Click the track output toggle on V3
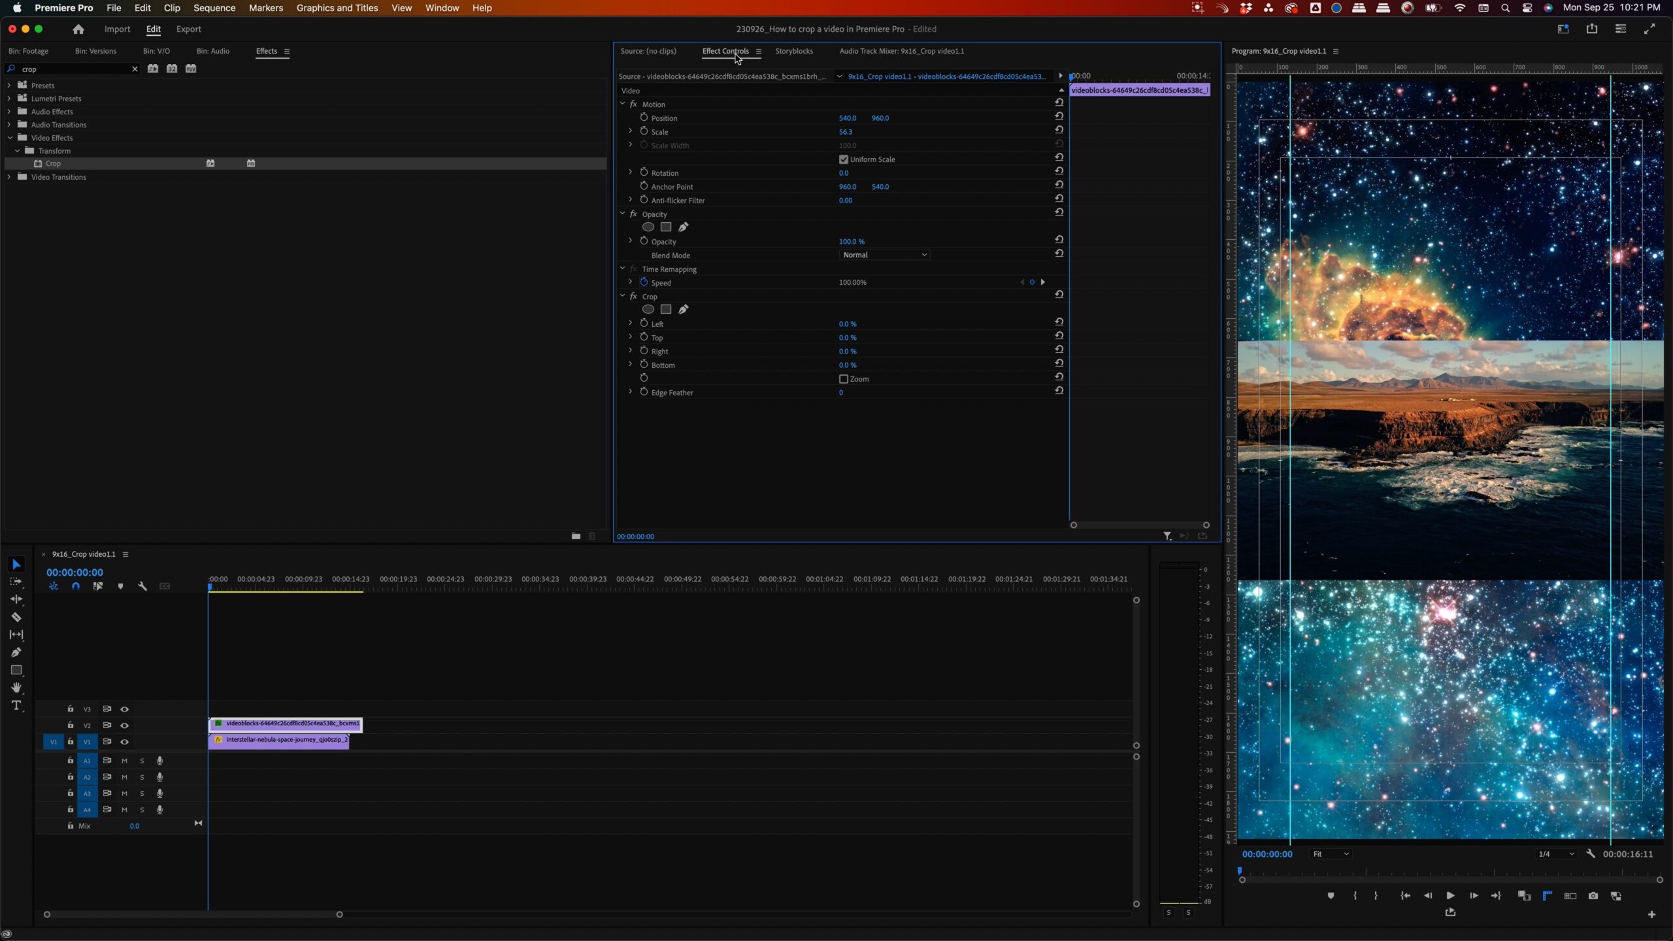The width and height of the screenshot is (1673, 941). [x=124, y=709]
